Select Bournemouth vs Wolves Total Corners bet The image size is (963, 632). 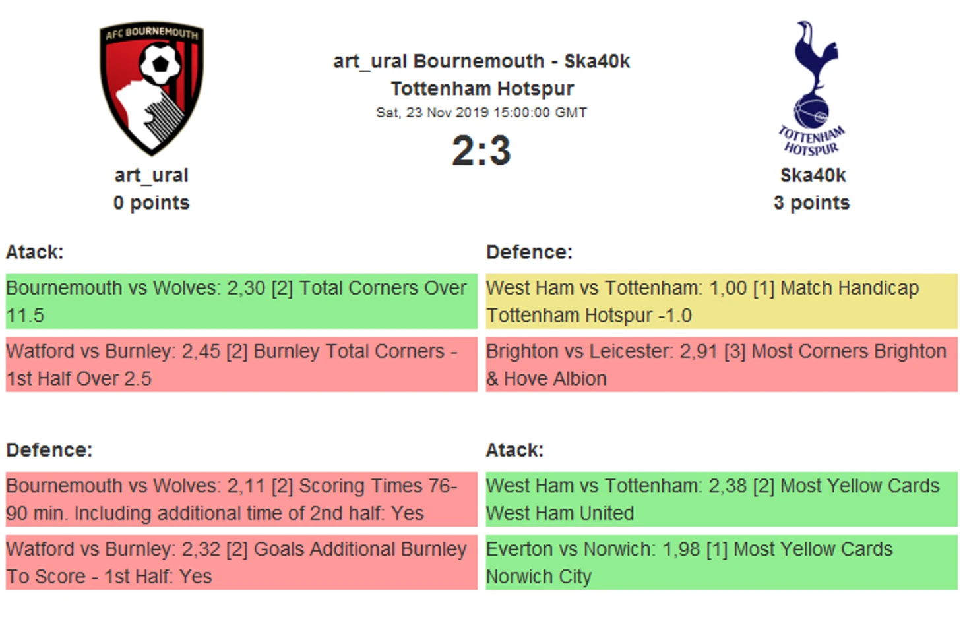241,301
